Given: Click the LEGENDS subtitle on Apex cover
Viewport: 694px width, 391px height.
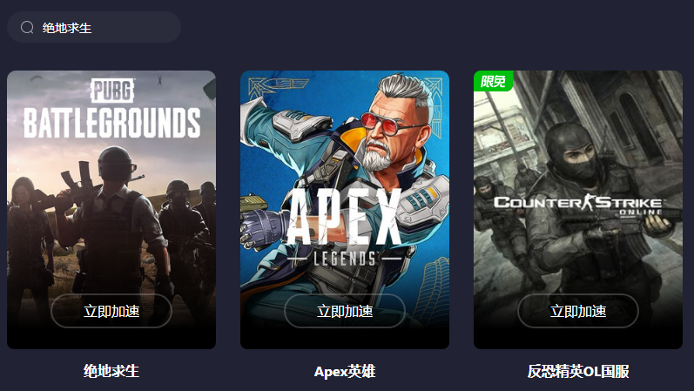Looking at the screenshot, I should (345, 259).
